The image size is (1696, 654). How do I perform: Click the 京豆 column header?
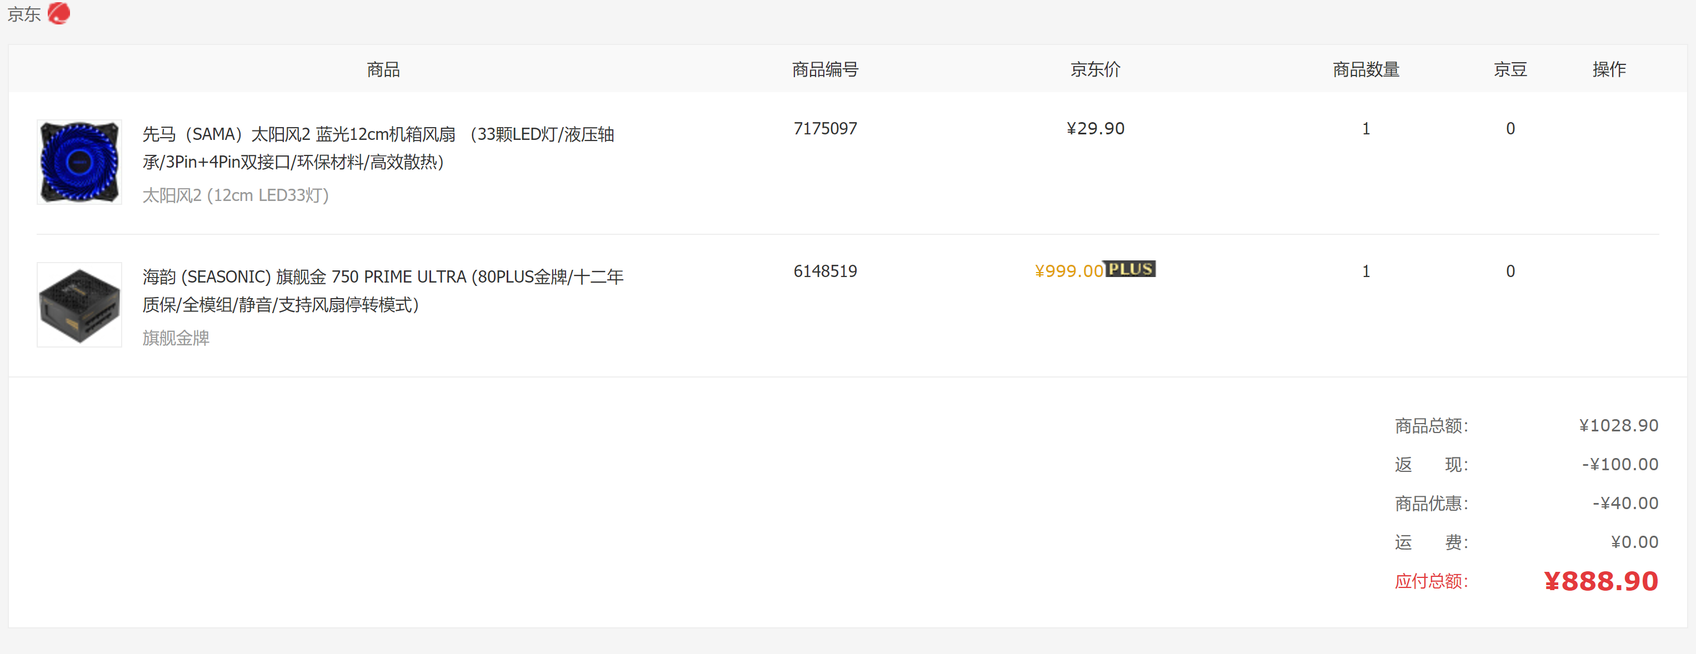(1510, 69)
